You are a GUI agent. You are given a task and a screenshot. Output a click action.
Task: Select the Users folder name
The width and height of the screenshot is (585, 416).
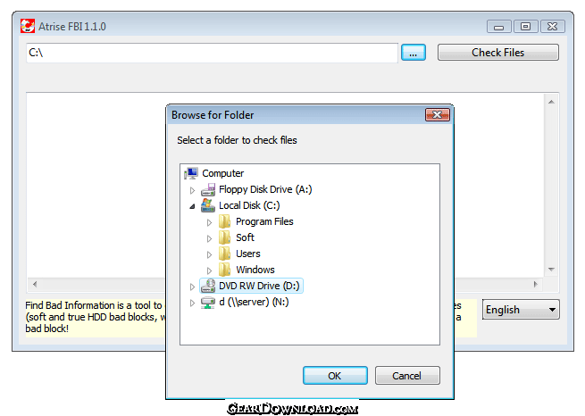click(x=248, y=254)
